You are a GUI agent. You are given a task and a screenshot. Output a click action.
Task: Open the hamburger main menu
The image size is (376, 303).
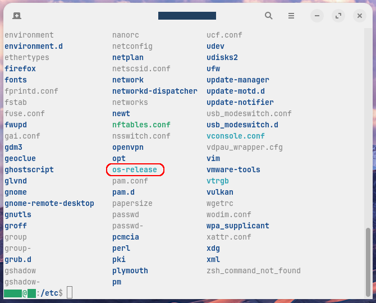291,16
